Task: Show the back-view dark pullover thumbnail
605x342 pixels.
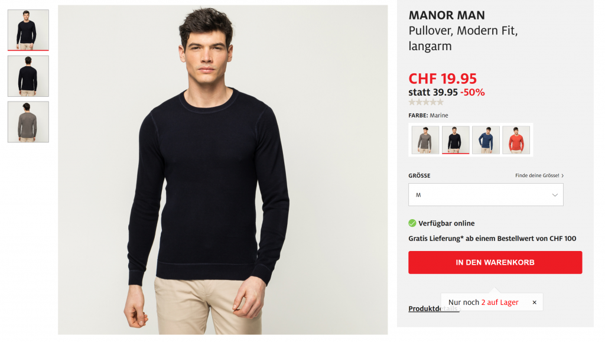Action: click(28, 76)
